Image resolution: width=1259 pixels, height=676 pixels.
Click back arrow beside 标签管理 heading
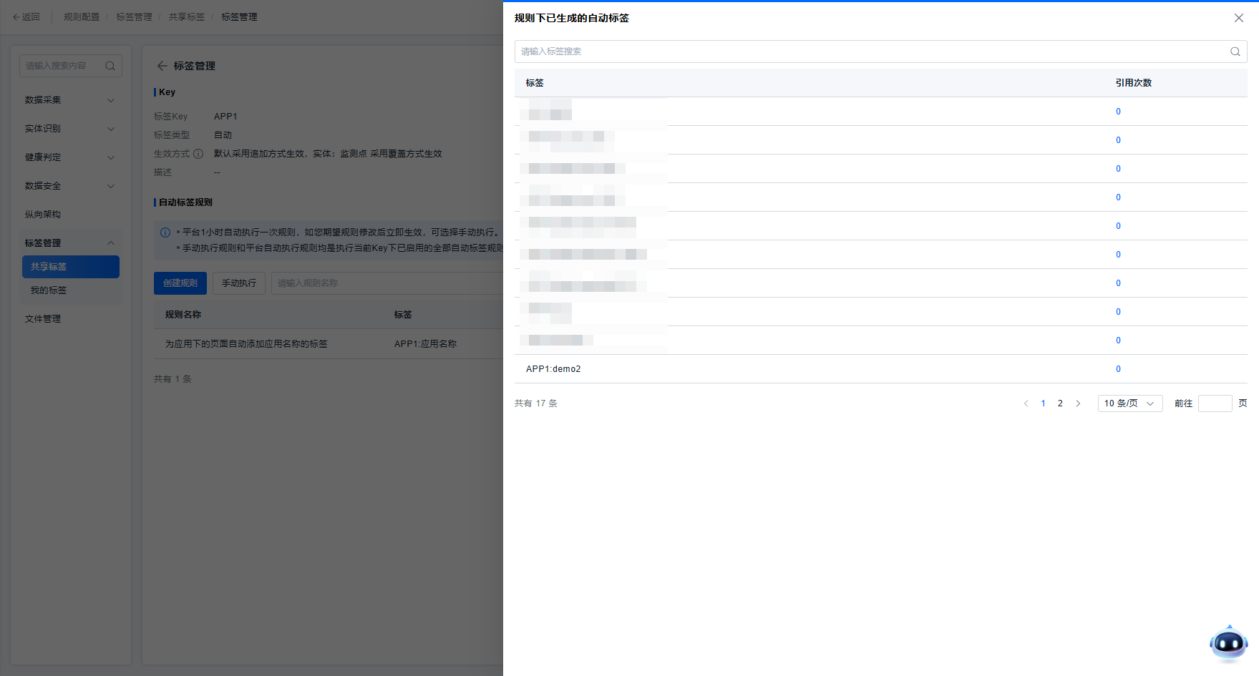tap(162, 66)
